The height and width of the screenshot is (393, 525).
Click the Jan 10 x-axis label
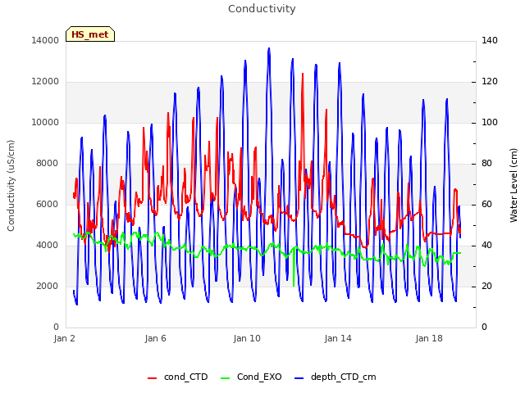point(247,338)
